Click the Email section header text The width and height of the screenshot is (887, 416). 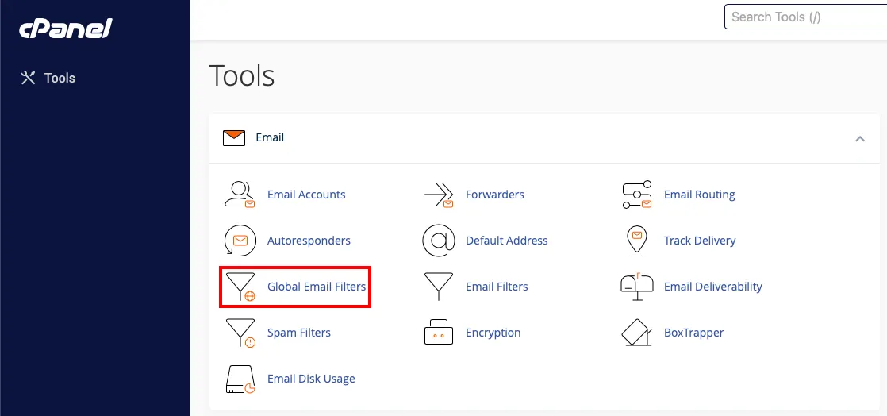[x=270, y=137]
